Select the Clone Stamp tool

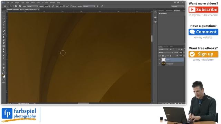click(3, 37)
